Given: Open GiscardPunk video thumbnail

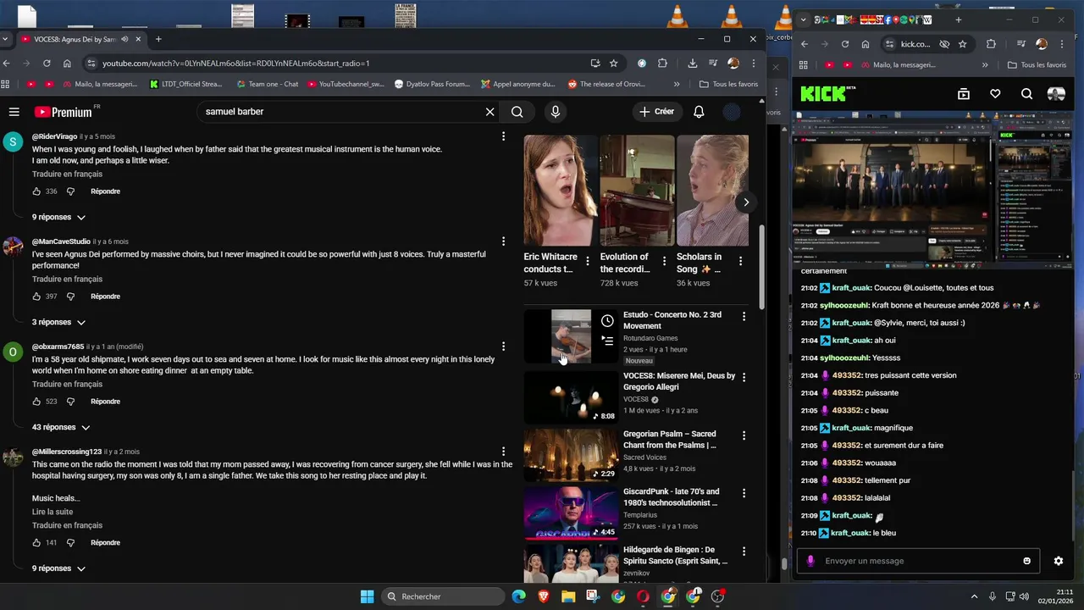Looking at the screenshot, I should coord(571,513).
